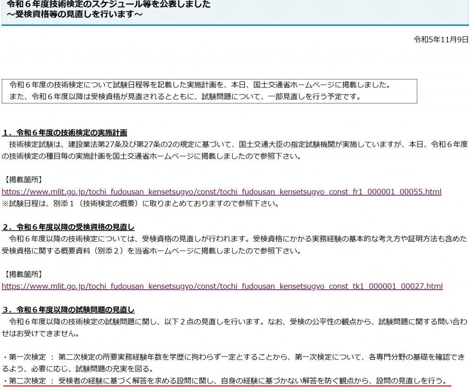Click the boxed summary line starting また、令和６年度以降は
Screen dimensions: 469x390
point(185,97)
